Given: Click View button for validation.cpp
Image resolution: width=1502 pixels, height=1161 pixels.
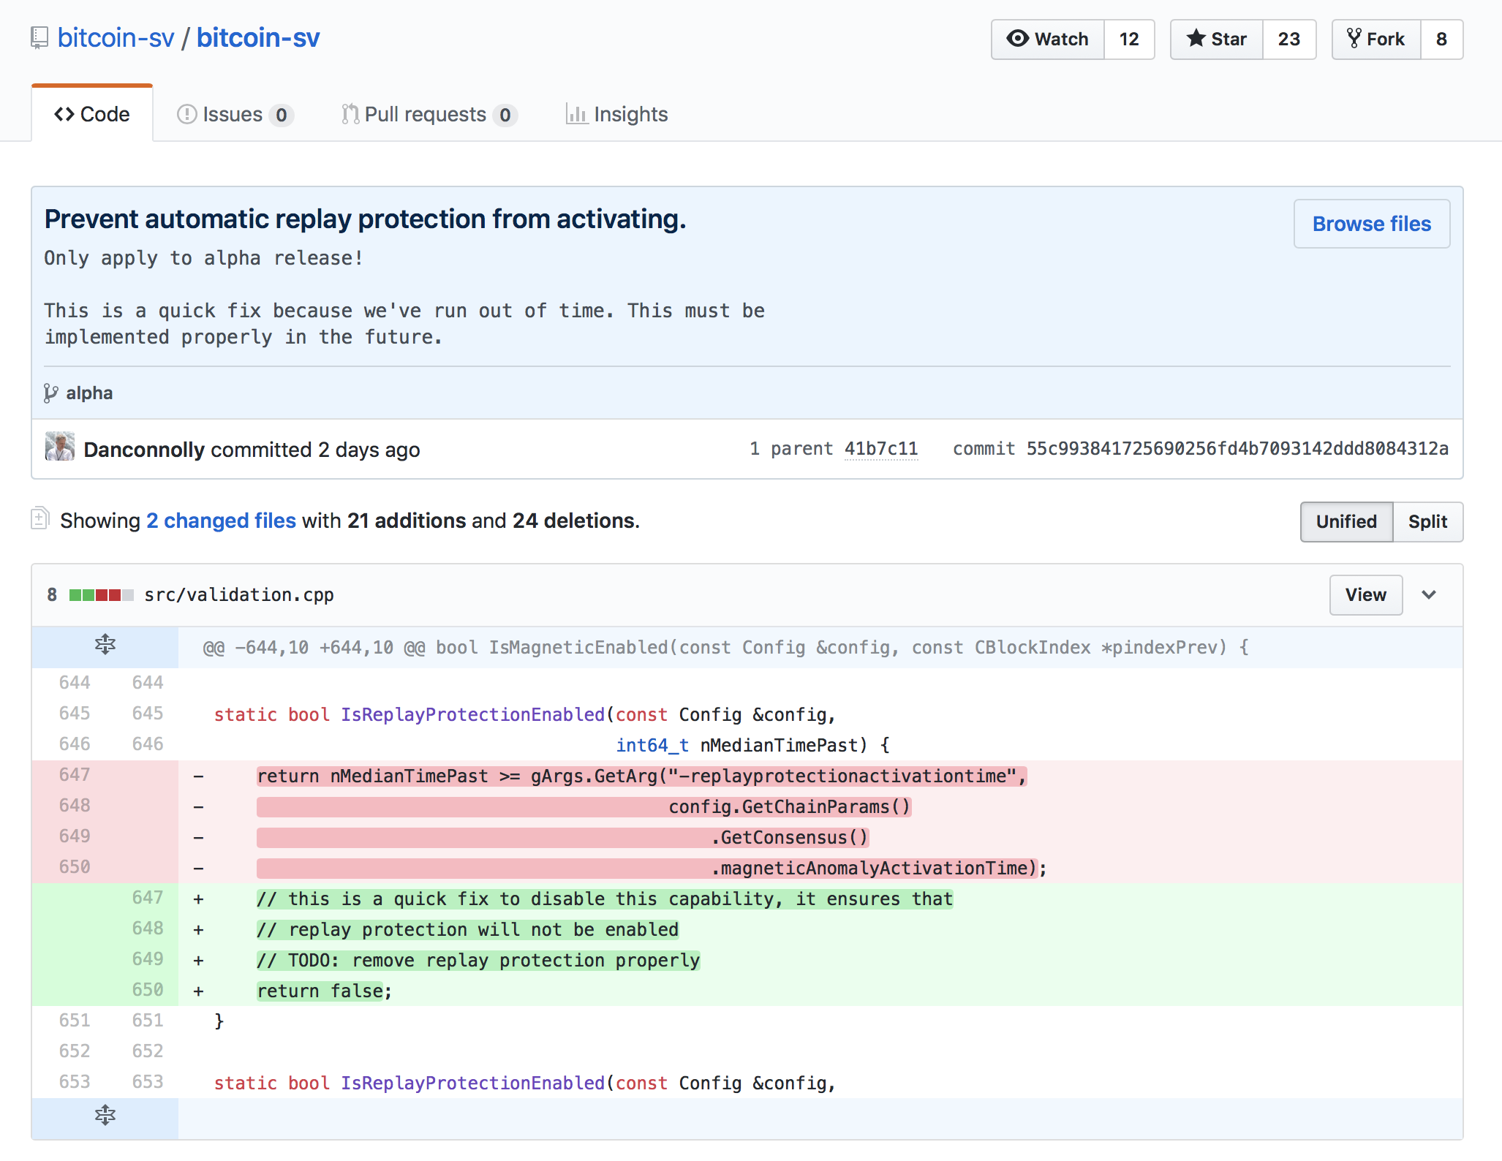Looking at the screenshot, I should [x=1365, y=595].
